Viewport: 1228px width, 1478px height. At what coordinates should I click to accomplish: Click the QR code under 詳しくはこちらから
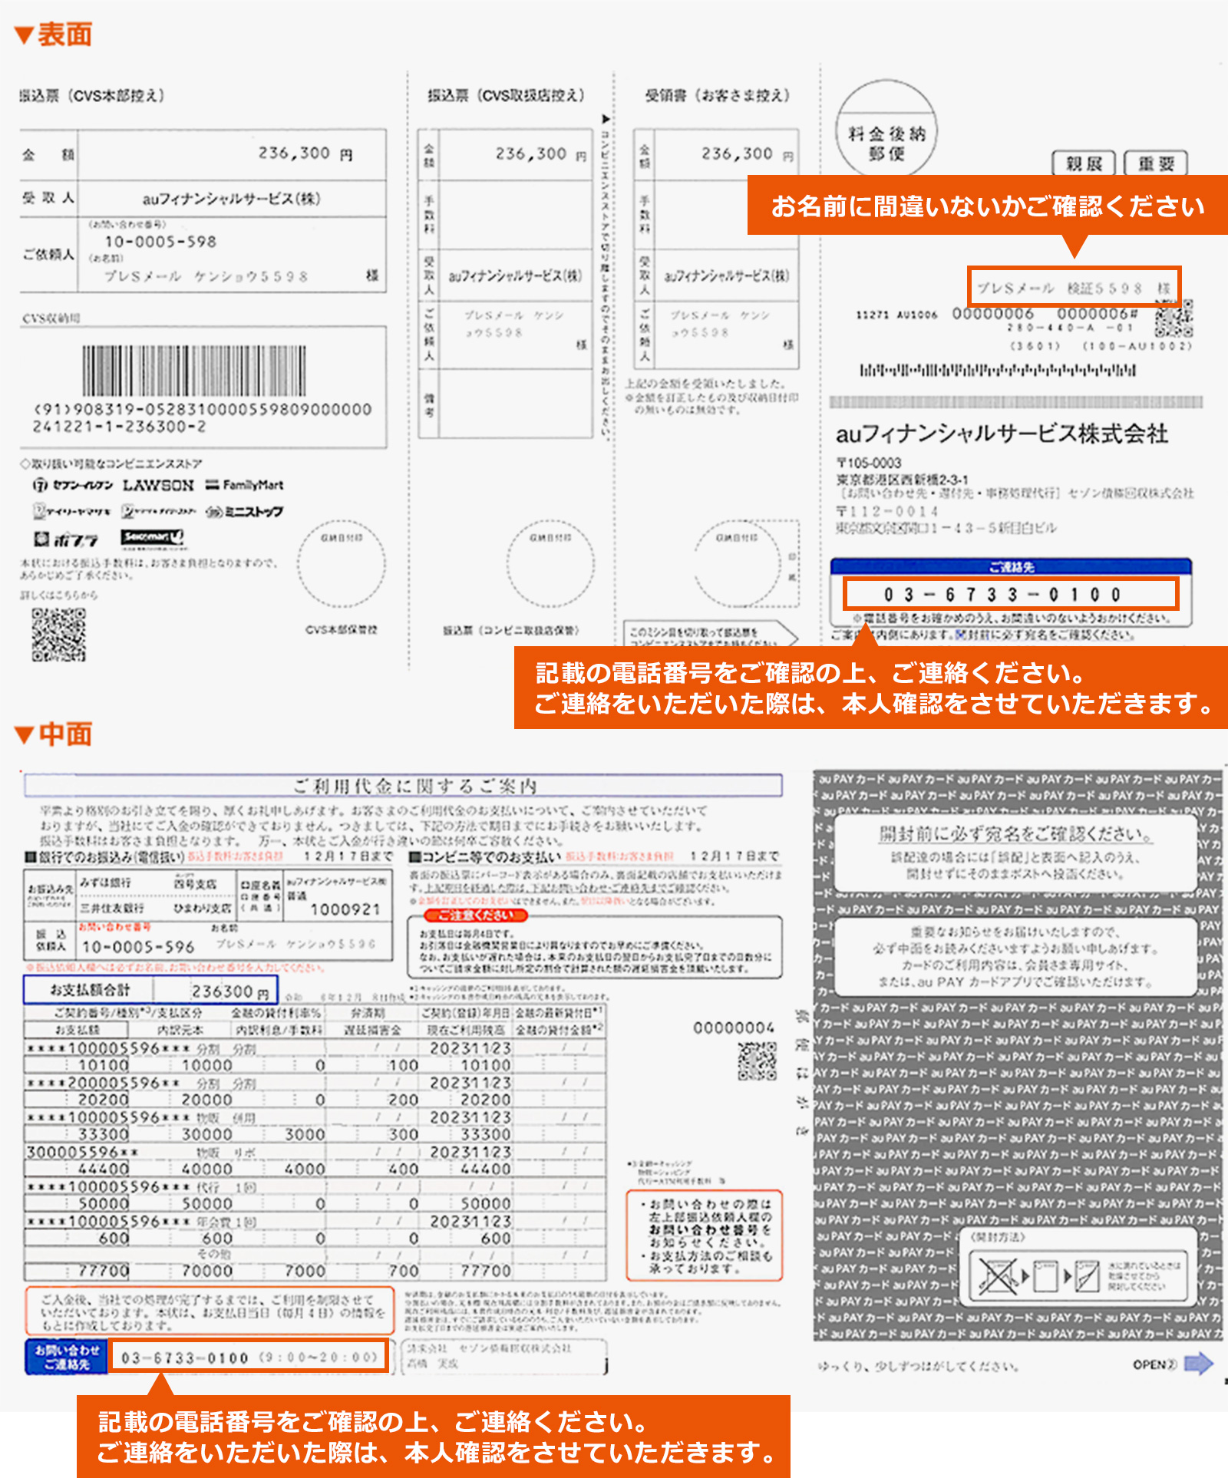pos(58,635)
